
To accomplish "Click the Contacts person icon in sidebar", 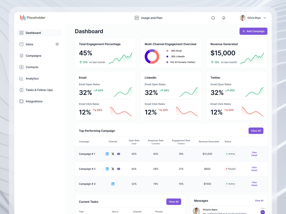I will pyautogui.click(x=21, y=67).
